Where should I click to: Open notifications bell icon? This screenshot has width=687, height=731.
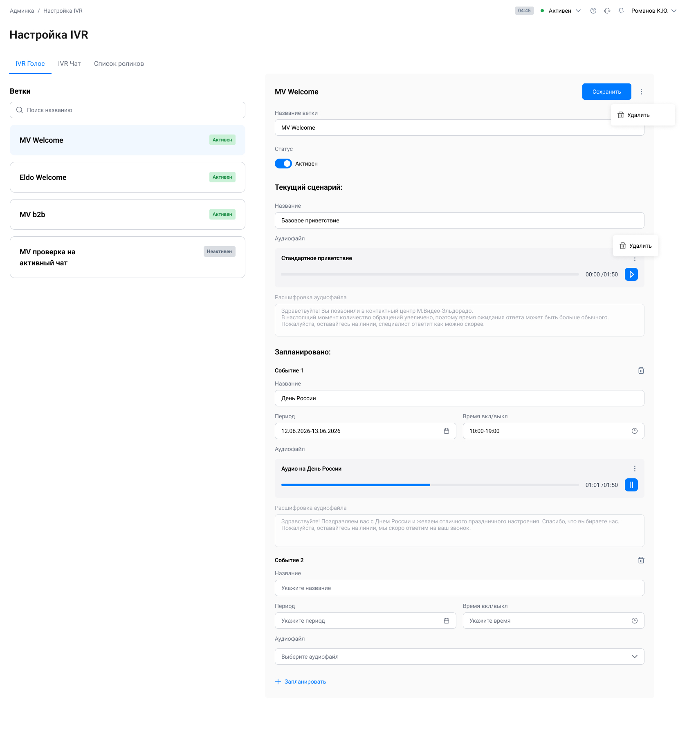[x=621, y=11]
